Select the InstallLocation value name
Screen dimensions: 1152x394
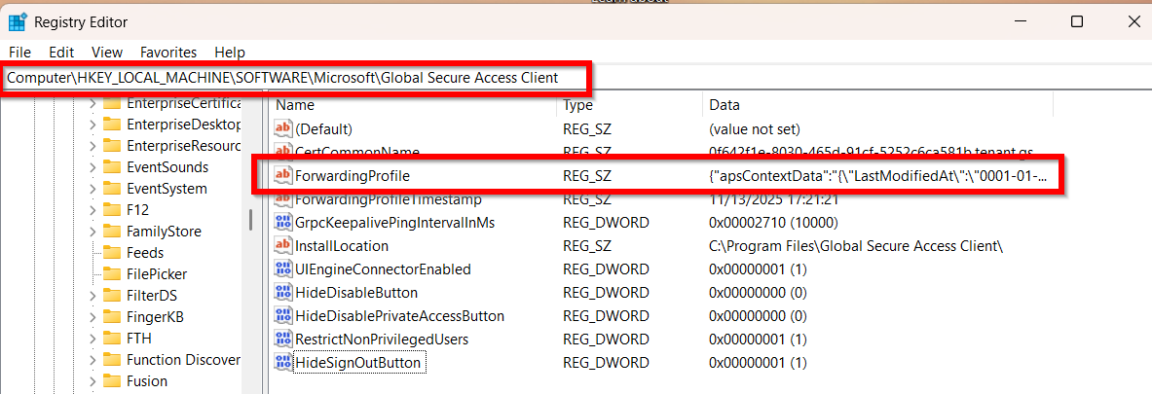[342, 246]
